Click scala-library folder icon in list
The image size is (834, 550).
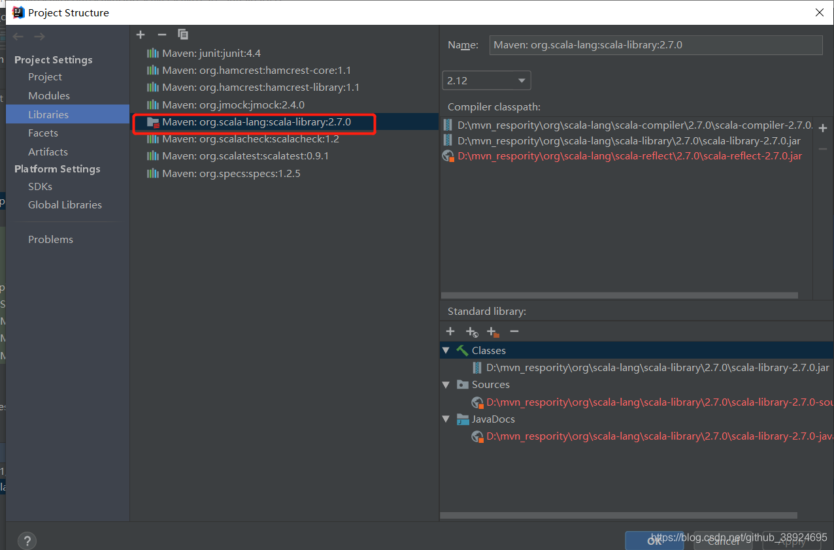click(x=153, y=122)
